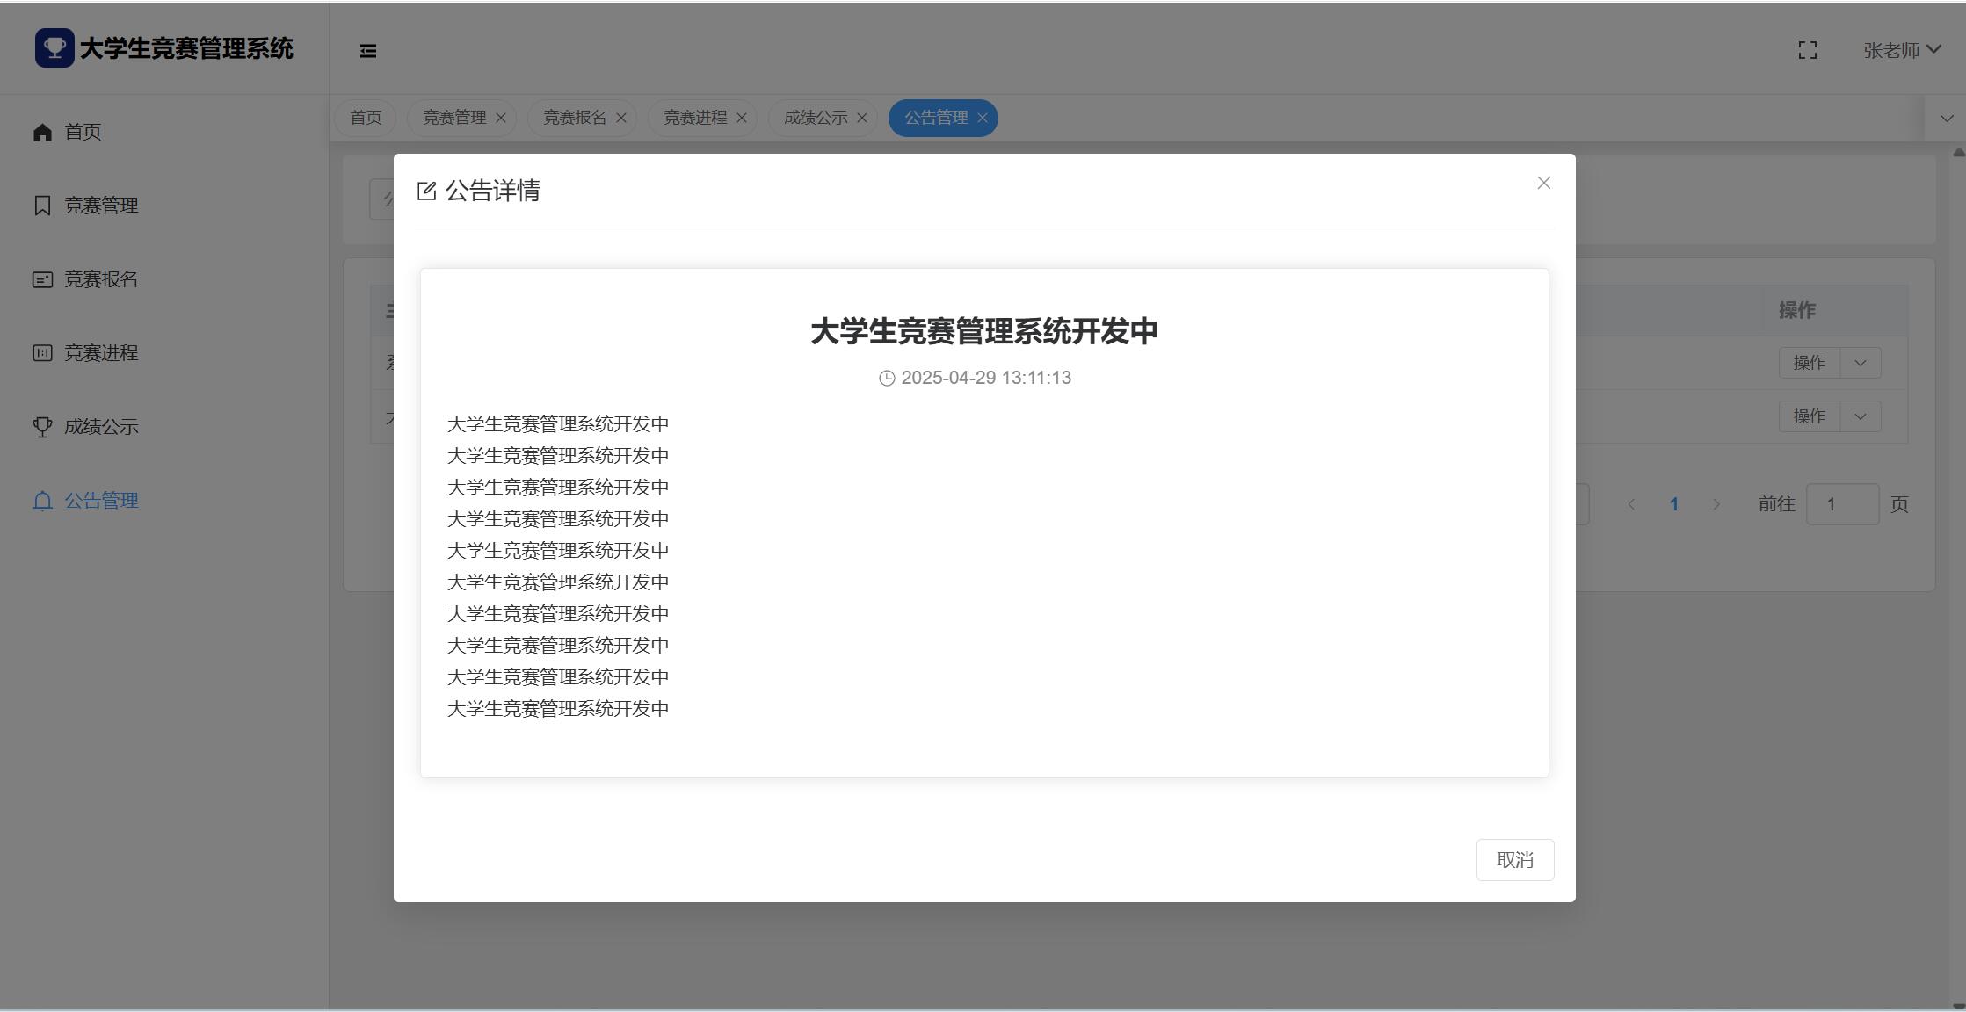Screen dimensions: 1966x1012
Task: Switch to the 竞赛进程 tab
Action: click(694, 118)
